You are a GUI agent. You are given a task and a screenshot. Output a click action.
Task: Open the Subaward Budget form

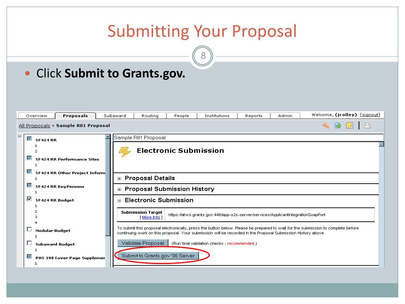(55, 244)
